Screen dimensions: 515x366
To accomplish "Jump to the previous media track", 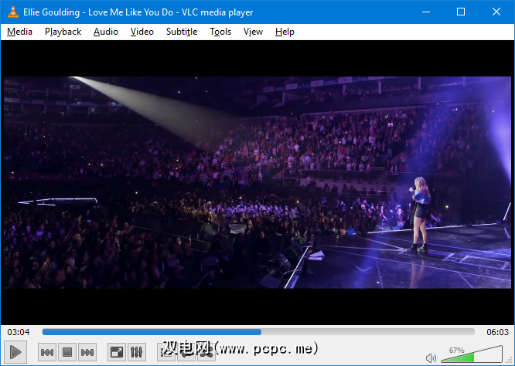I will tap(47, 352).
